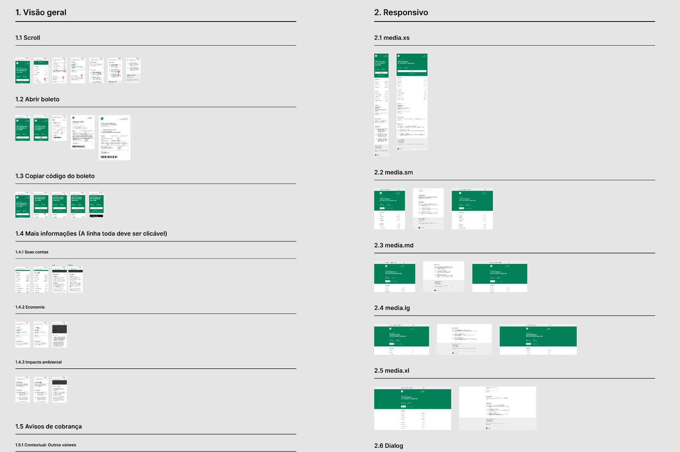Select the seventh frame under 1.1 Scroll
The height and width of the screenshot is (452, 680).
pos(133,70)
